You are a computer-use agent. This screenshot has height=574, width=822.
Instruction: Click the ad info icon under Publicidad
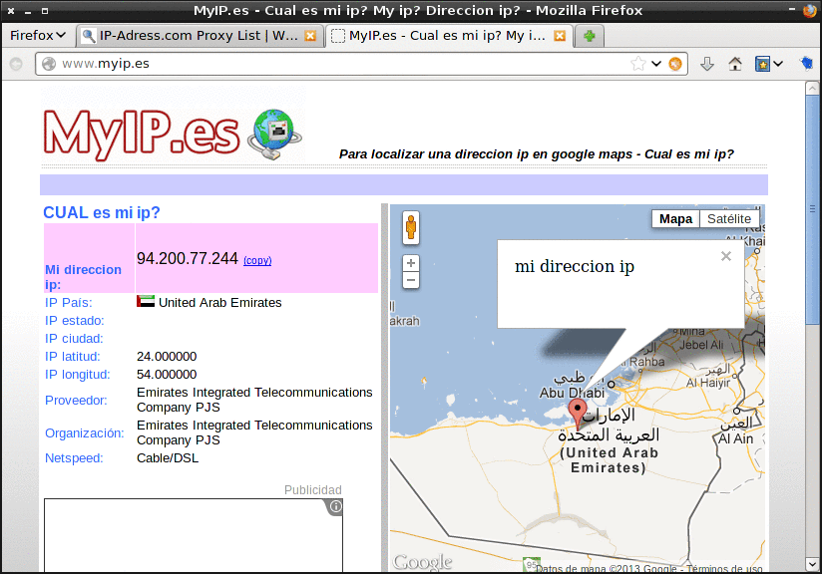335,506
